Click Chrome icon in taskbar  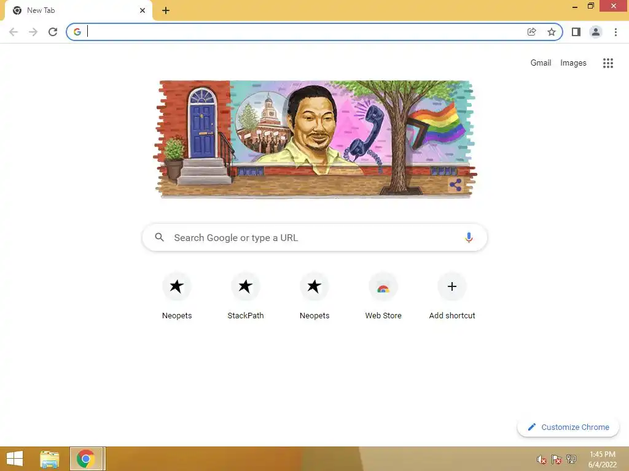(x=86, y=459)
